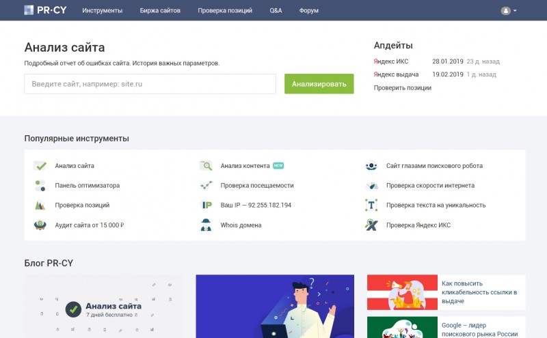This screenshot has width=547, height=338.
Task: Open Анализ контента tool
Action: coord(245,166)
